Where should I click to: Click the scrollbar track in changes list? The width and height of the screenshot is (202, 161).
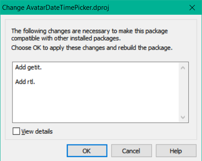(x=183, y=93)
